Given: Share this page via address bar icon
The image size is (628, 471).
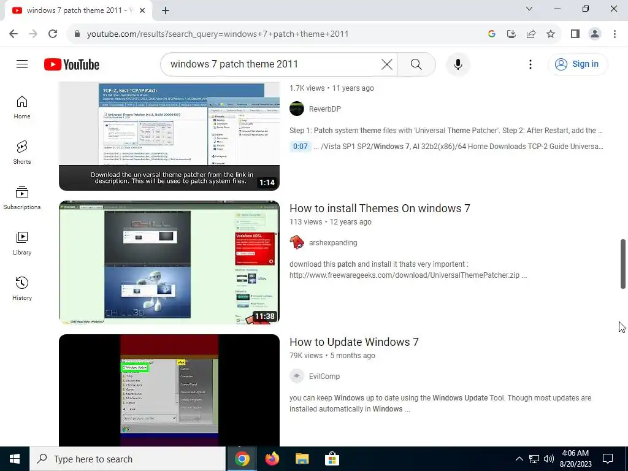Looking at the screenshot, I should coord(531,34).
